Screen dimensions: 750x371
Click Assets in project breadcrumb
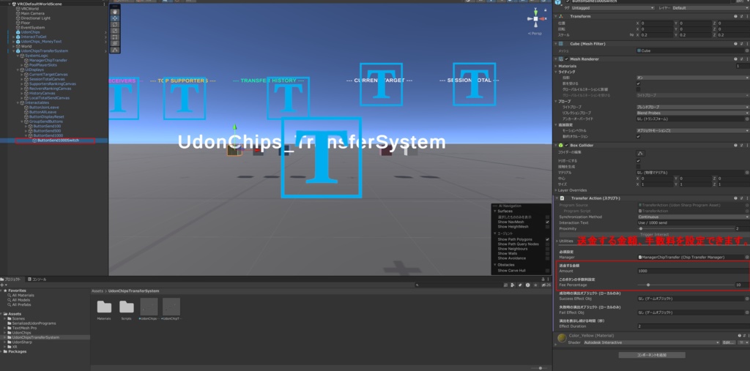click(x=97, y=291)
